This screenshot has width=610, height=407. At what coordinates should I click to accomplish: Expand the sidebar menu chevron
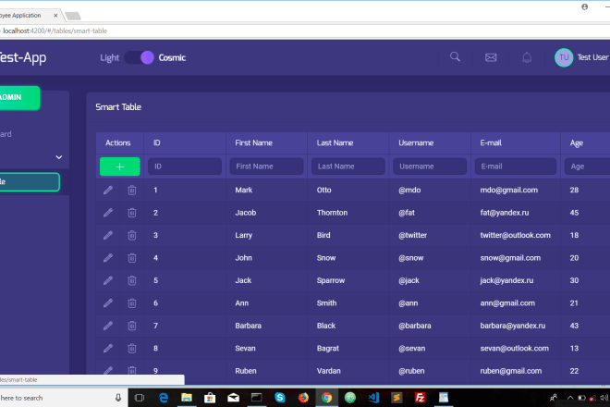click(59, 157)
